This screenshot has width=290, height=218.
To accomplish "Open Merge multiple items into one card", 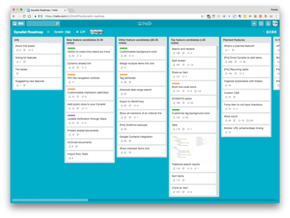I will tap(142, 66).
